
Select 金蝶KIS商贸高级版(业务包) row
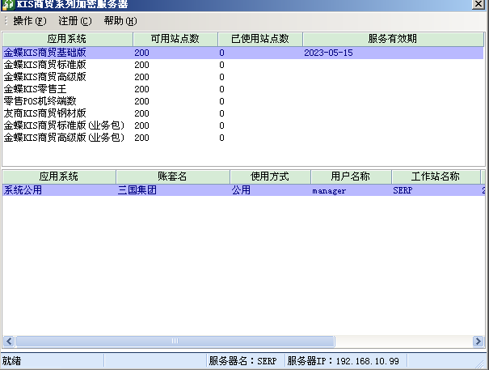click(243, 138)
